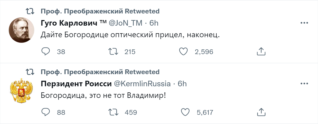Image resolution: width=318 pixels, height=124 pixels.
Task: Open the @JoN_TM handle
Action: click(x=126, y=23)
